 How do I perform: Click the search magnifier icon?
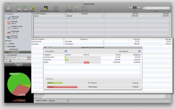click(144, 8)
